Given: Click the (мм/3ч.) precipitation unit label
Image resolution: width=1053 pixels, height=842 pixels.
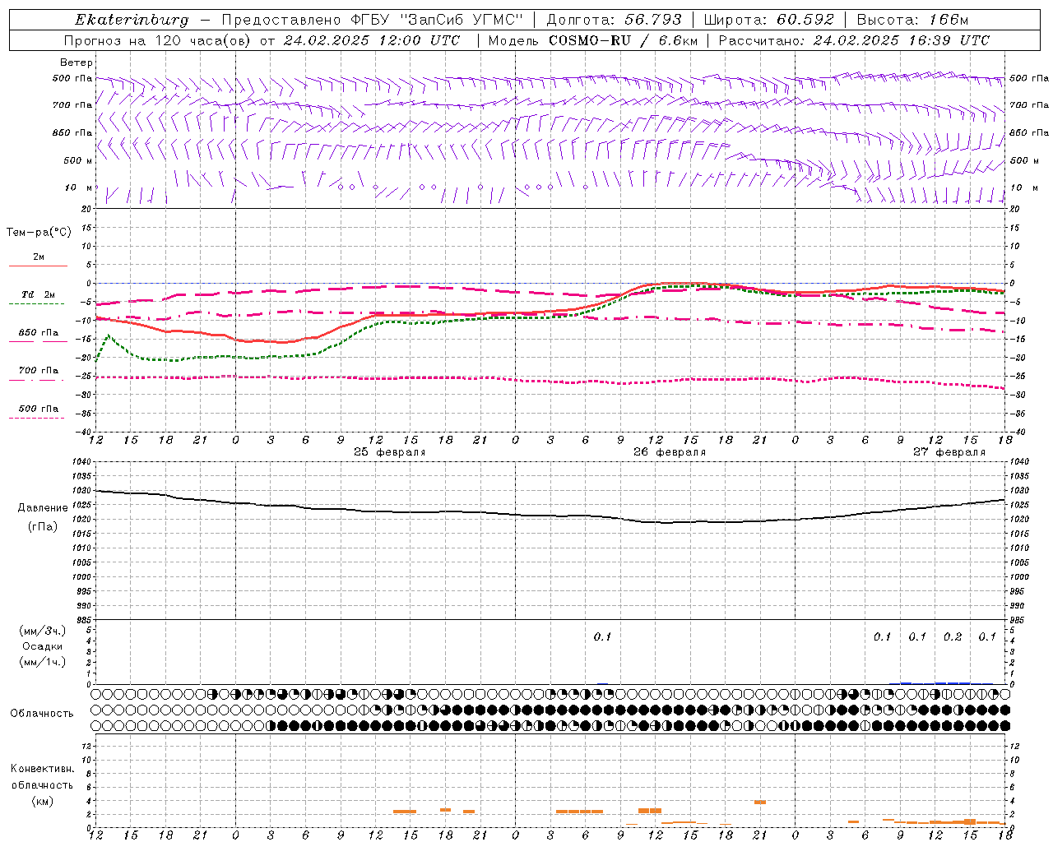Looking at the screenshot, I should (43, 631).
